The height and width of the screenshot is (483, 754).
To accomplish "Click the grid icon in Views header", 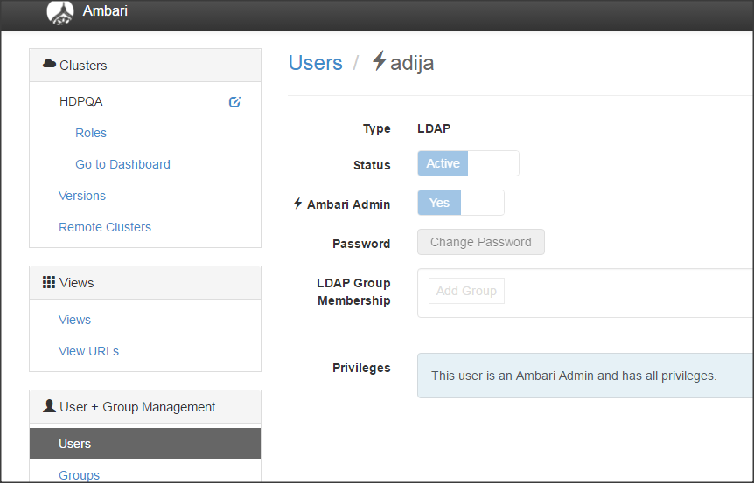I will coord(49,282).
